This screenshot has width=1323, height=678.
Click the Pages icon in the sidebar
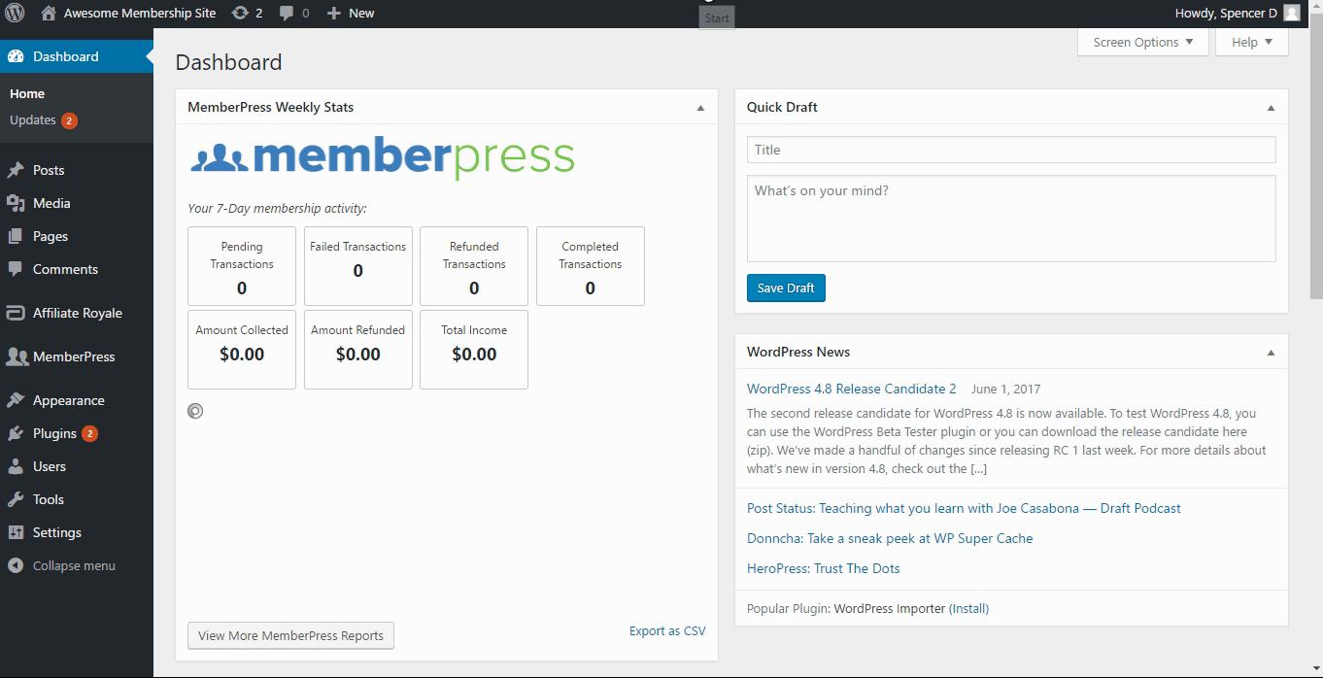click(x=16, y=236)
